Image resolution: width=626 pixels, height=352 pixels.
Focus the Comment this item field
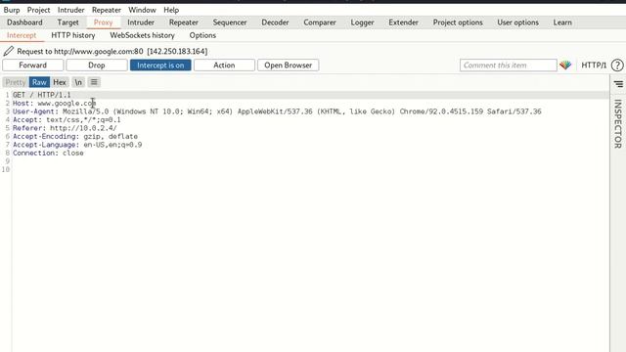tap(509, 66)
